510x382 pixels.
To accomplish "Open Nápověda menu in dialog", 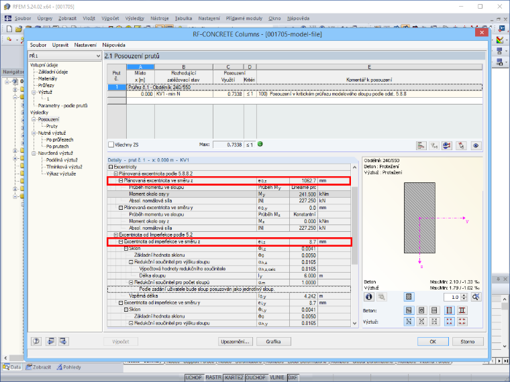I will tap(113, 45).
